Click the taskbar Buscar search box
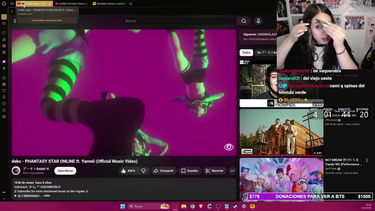 click(x=149, y=206)
